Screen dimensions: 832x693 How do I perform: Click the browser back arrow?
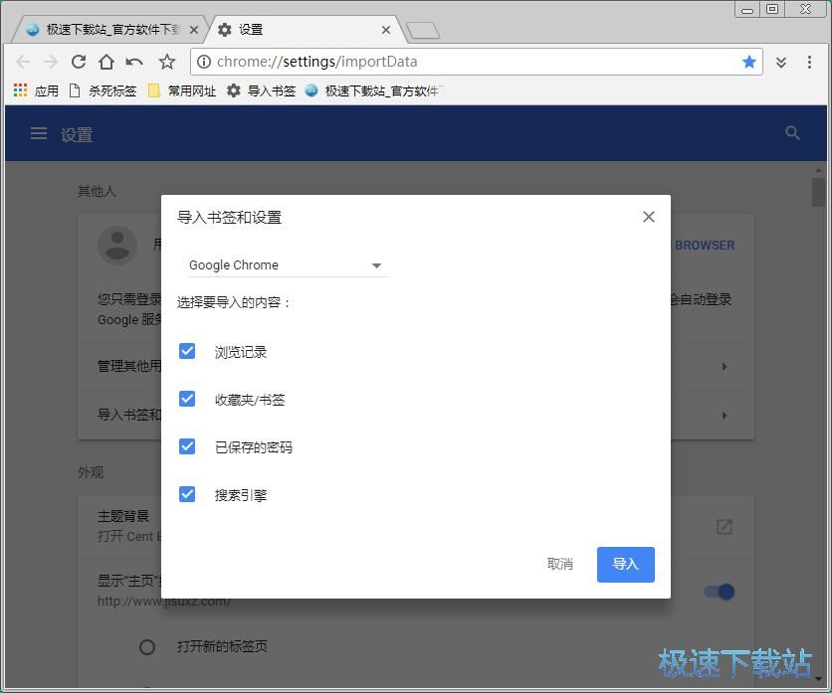(x=23, y=62)
